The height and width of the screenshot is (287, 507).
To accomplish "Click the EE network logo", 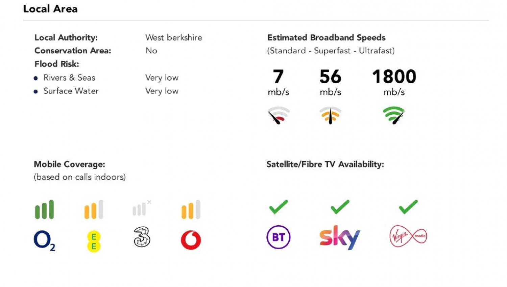I will (94, 241).
